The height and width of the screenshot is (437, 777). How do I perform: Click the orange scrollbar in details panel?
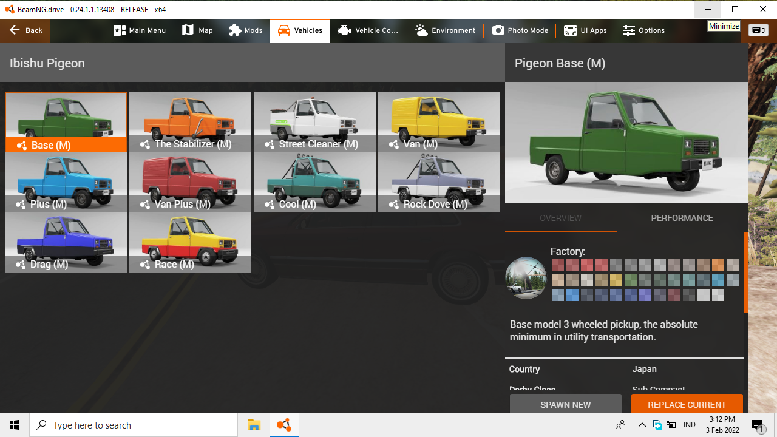pos(745,272)
